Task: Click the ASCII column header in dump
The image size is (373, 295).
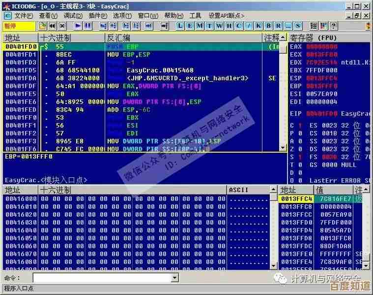Action: pos(239,190)
